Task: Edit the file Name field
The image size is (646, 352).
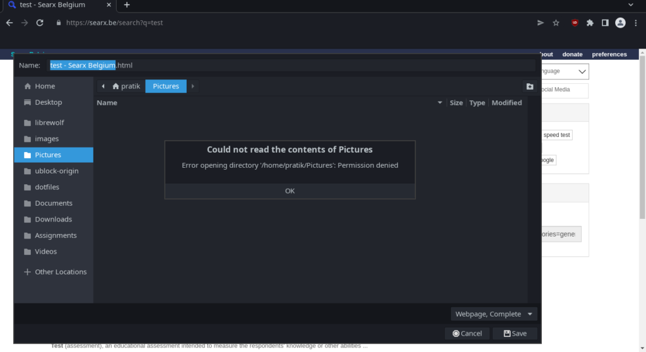Action: point(291,65)
